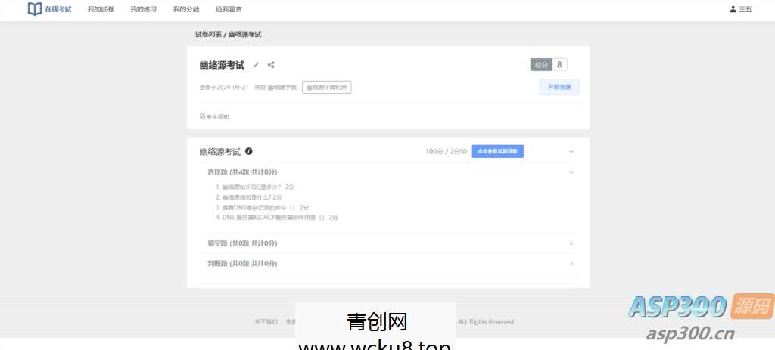Click the 填空题 (共0题 共计0分) row

[x=388, y=243]
